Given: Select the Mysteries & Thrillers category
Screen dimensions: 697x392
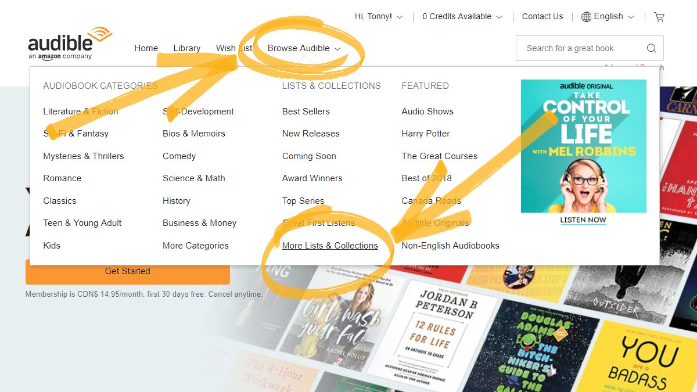Looking at the screenshot, I should pos(83,156).
